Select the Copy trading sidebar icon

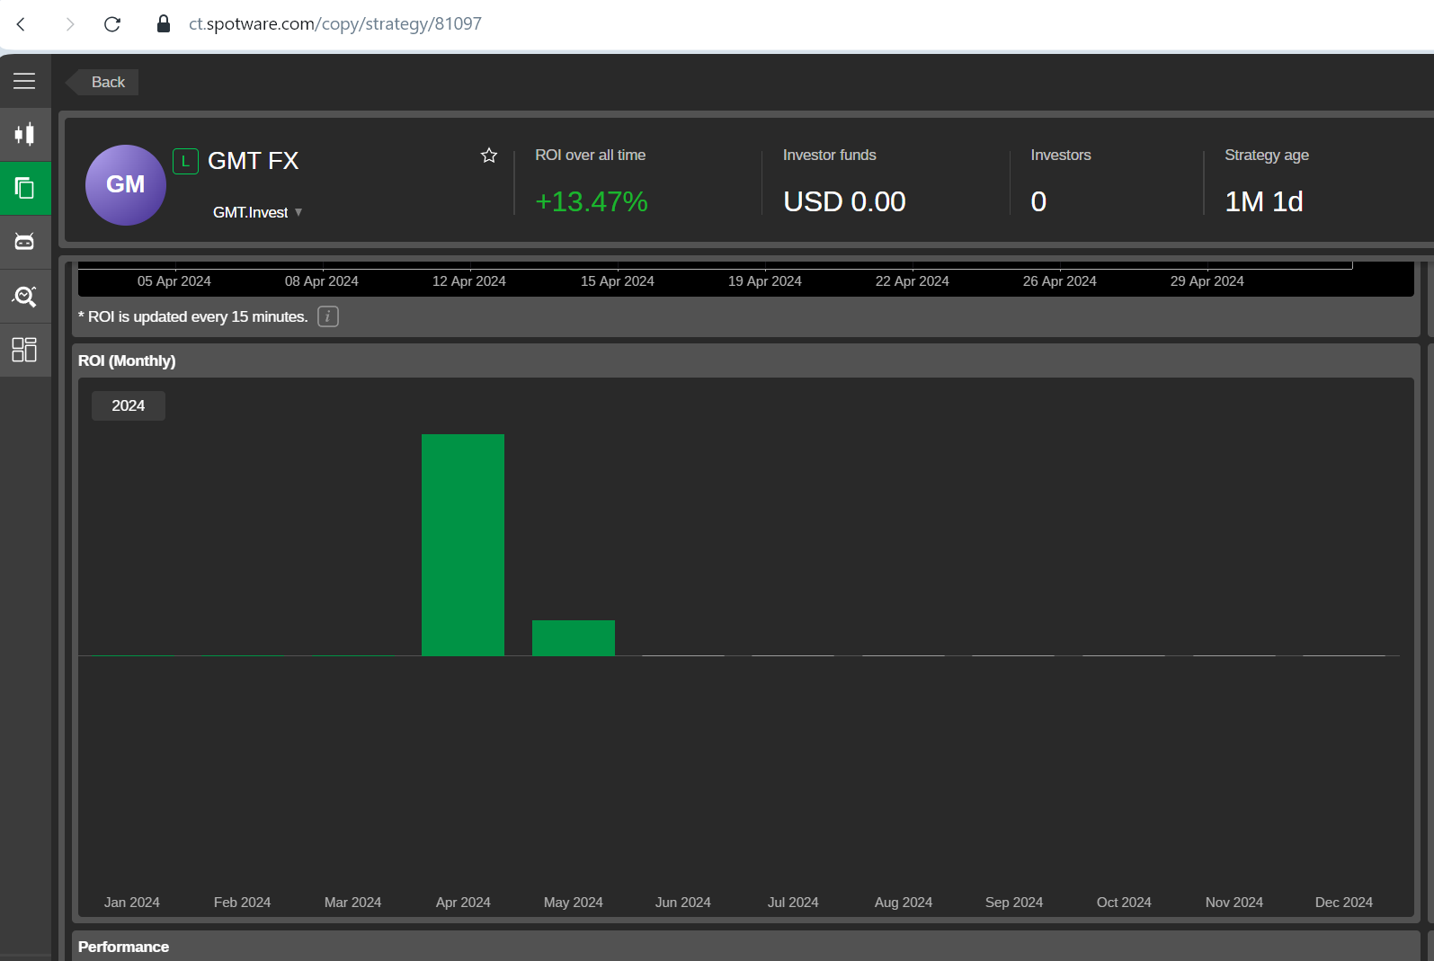pyautogui.click(x=24, y=188)
